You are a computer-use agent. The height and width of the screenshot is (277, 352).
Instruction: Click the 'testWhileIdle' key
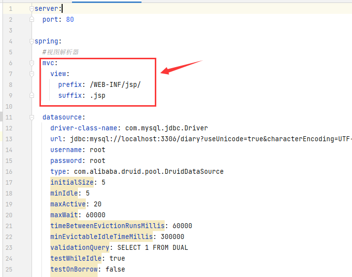[x=76, y=258]
